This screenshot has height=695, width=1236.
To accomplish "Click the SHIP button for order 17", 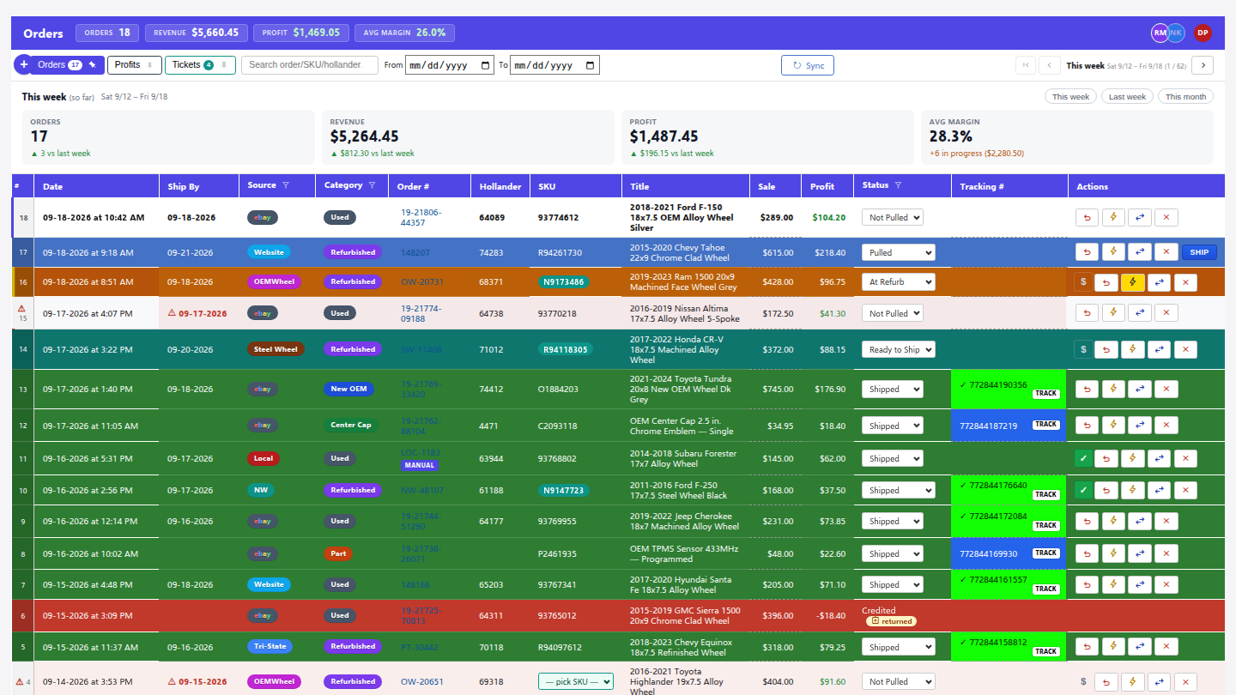I will coord(1199,252).
